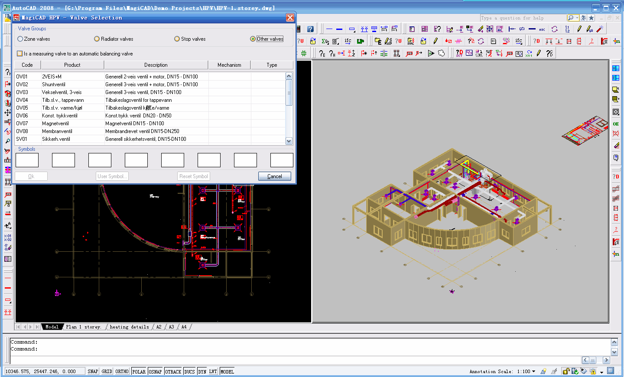Click the ifc export icon in second toolbar row
This screenshot has width=624, height=377.
coord(348,41)
